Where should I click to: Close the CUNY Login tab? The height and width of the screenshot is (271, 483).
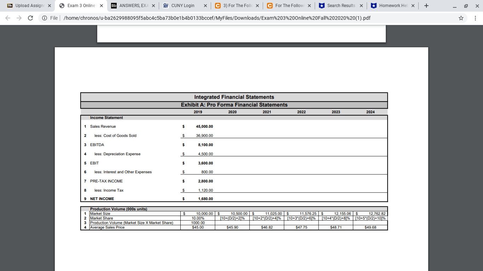click(x=205, y=6)
